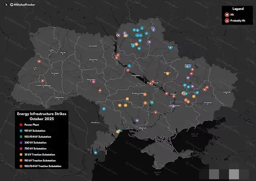This screenshot has width=256, height=181.
Task: Open the @ShahedTracker handle
Action: [24, 5]
